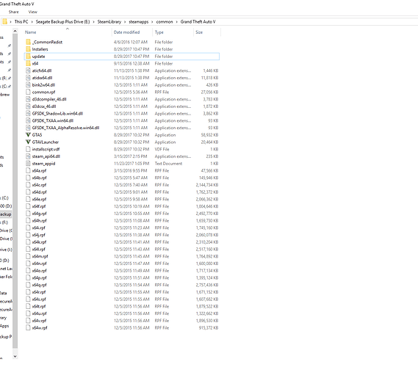Screen dimensions: 418x367
Task: Select file name x64s.rpf
Action: 39,299
